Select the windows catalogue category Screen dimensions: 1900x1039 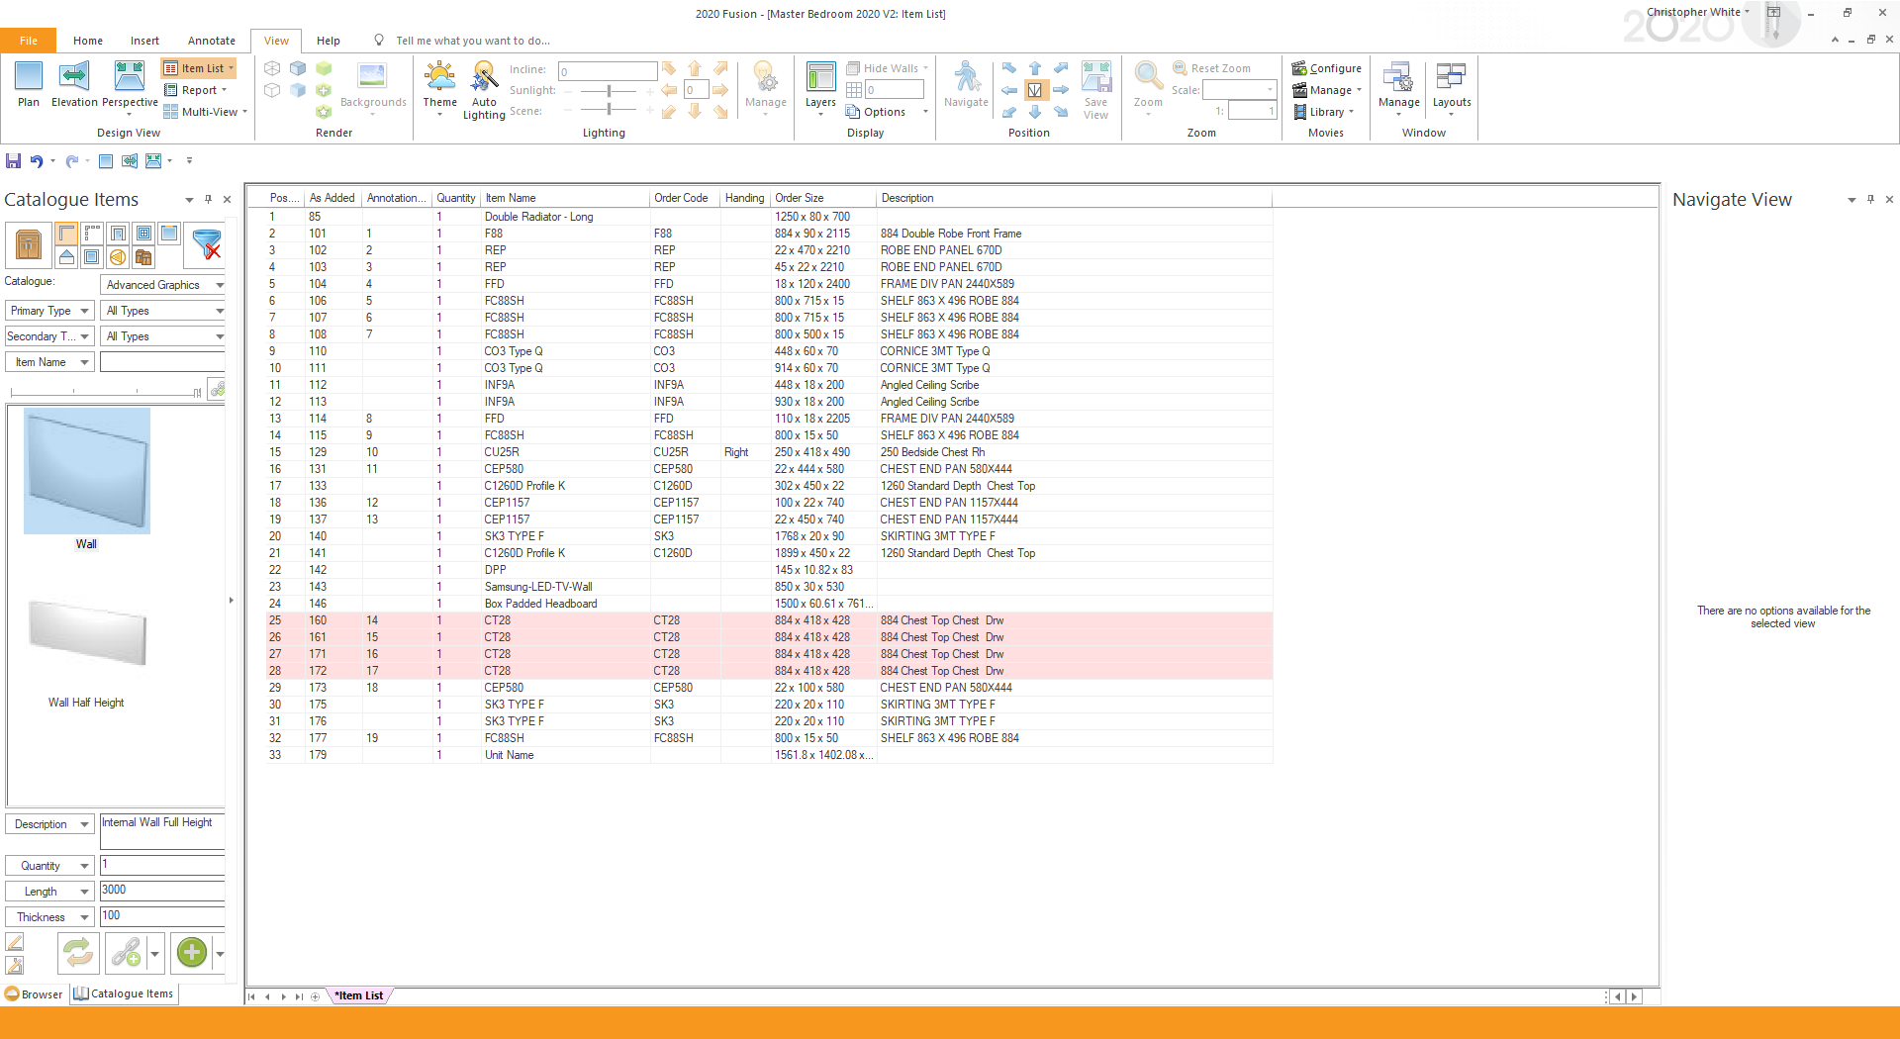pos(143,234)
